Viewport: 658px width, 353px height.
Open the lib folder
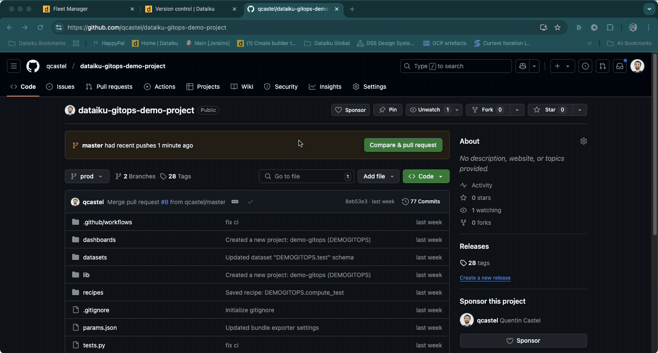click(x=86, y=275)
